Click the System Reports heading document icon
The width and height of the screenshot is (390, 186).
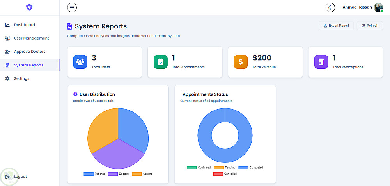[70, 26]
